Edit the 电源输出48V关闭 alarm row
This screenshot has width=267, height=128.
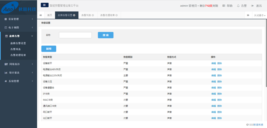tap(214, 69)
